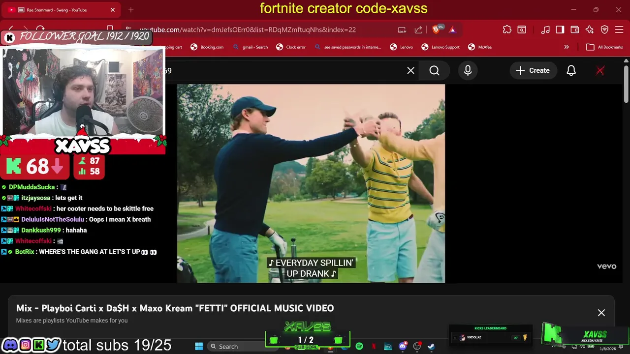
Task: Clear the YouTube search box with X
Action: pyautogui.click(x=411, y=70)
